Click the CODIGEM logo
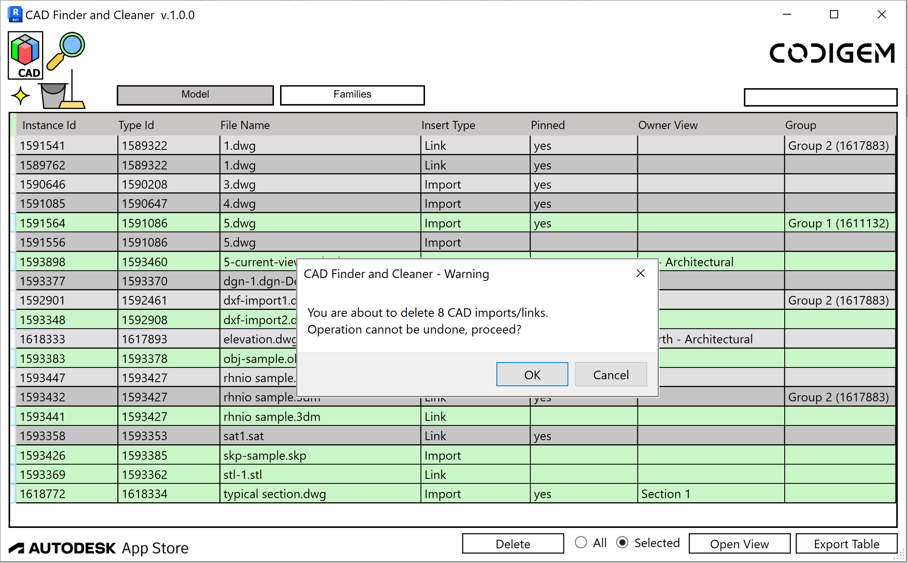Viewport: 908px width, 563px height. click(x=832, y=53)
